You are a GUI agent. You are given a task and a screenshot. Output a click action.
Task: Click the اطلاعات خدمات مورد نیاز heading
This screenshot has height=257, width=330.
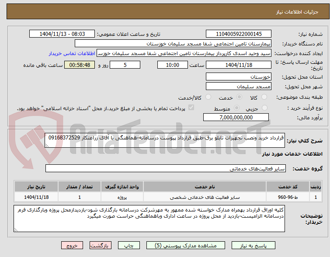tap(292, 154)
